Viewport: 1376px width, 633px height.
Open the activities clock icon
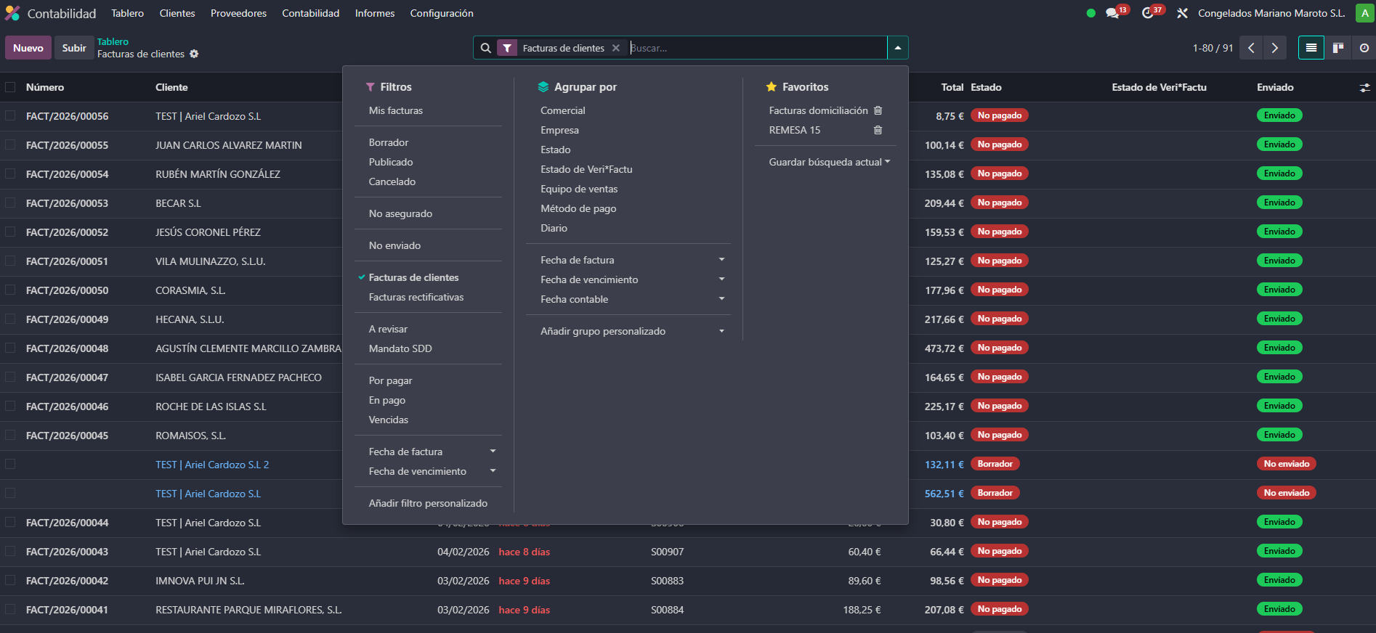point(1148,13)
